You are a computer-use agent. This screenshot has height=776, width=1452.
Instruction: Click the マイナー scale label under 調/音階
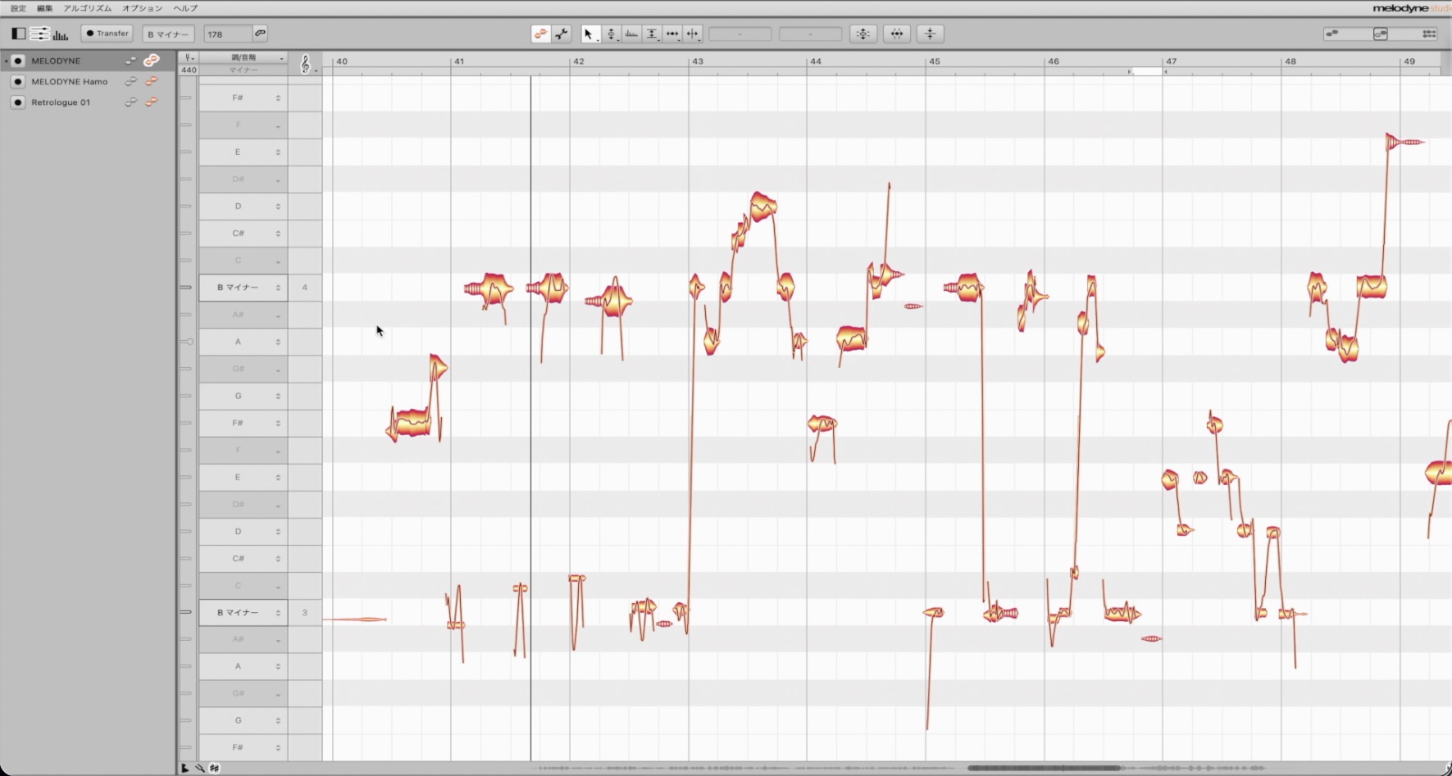(244, 70)
